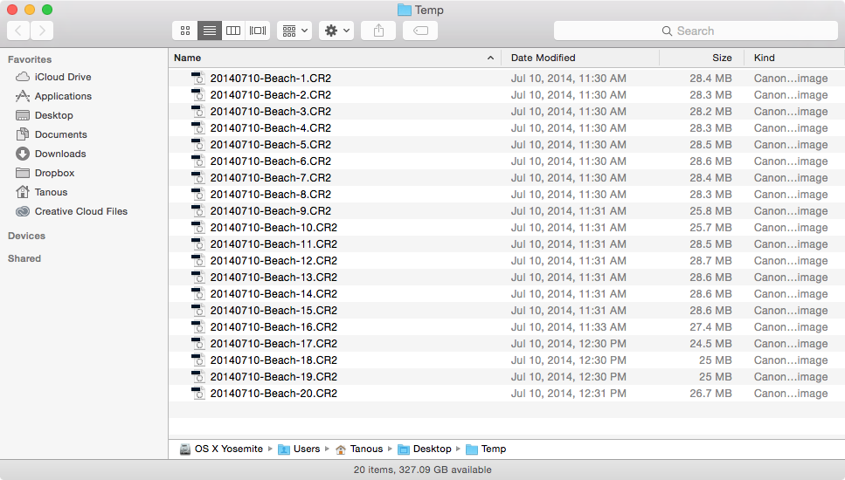Image resolution: width=845 pixels, height=480 pixels.
Task: Select file 20140710-Beach-10.CR2
Action: click(x=274, y=228)
